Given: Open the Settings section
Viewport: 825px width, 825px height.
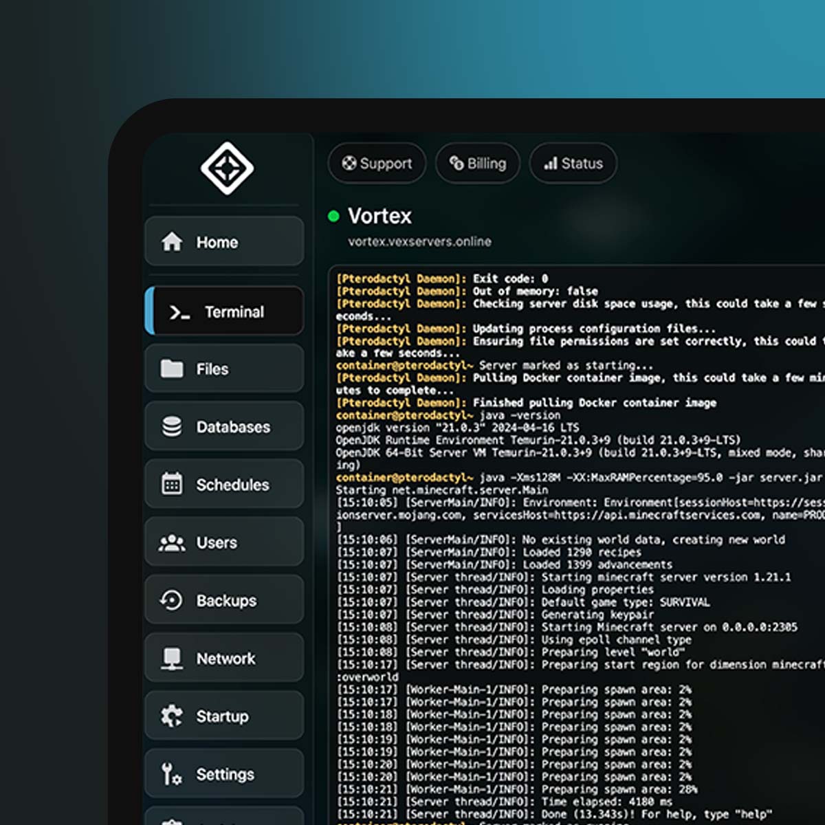Looking at the screenshot, I should [224, 773].
